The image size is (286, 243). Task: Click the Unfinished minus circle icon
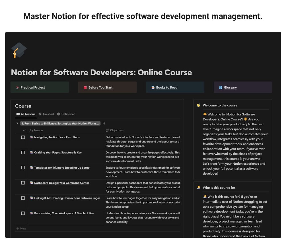[59, 114]
